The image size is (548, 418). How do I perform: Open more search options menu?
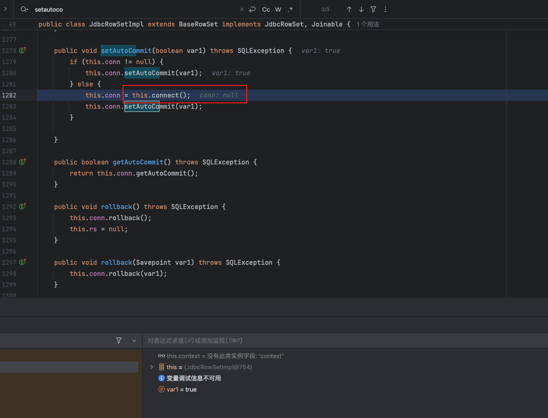click(385, 9)
